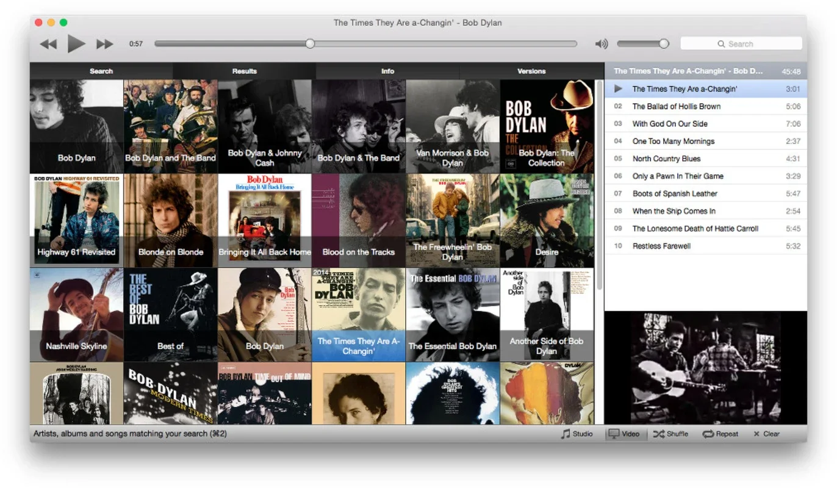This screenshot has width=837, height=488.
Task: Open The Essential Bob Dylan album
Action: 453,315
